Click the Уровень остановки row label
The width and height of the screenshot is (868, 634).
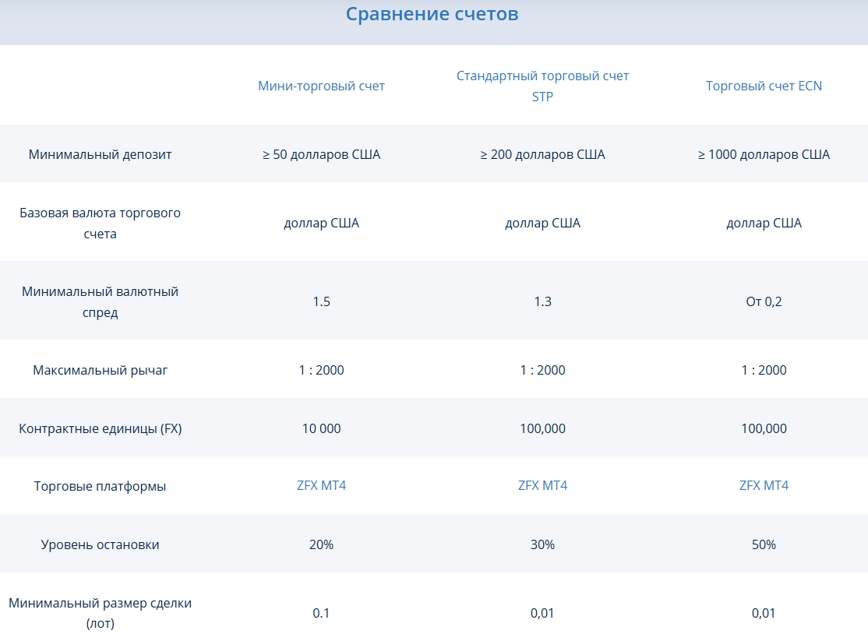[100, 544]
